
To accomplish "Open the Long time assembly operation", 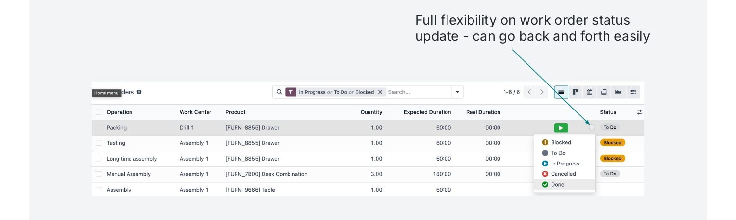I will tap(131, 159).
